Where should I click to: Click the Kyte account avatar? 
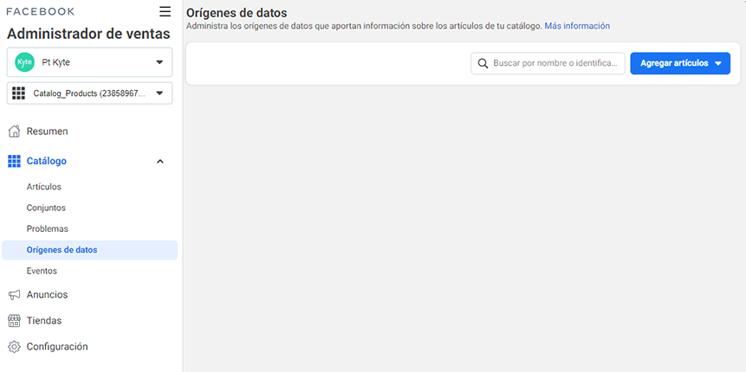pos(24,62)
